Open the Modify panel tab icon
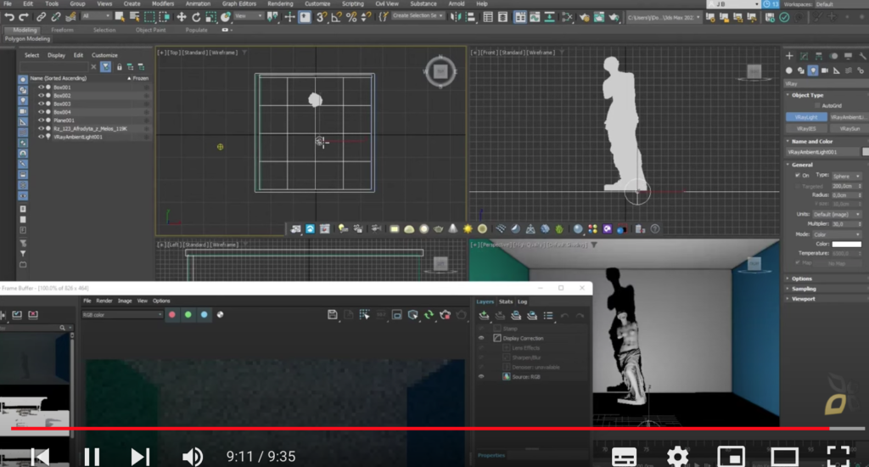 point(805,56)
